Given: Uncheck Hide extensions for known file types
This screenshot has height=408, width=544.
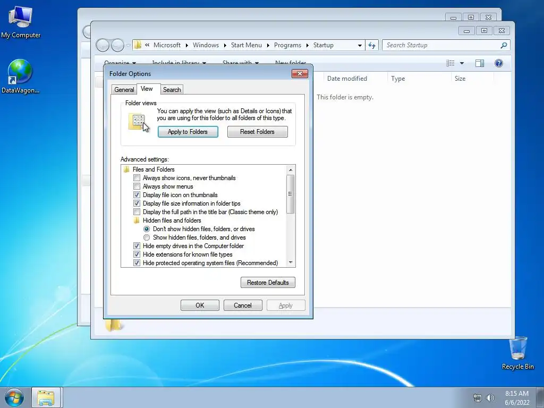Looking at the screenshot, I should coord(137,254).
